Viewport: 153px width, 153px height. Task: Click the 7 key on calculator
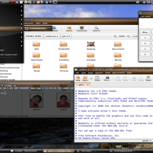click(145, 38)
